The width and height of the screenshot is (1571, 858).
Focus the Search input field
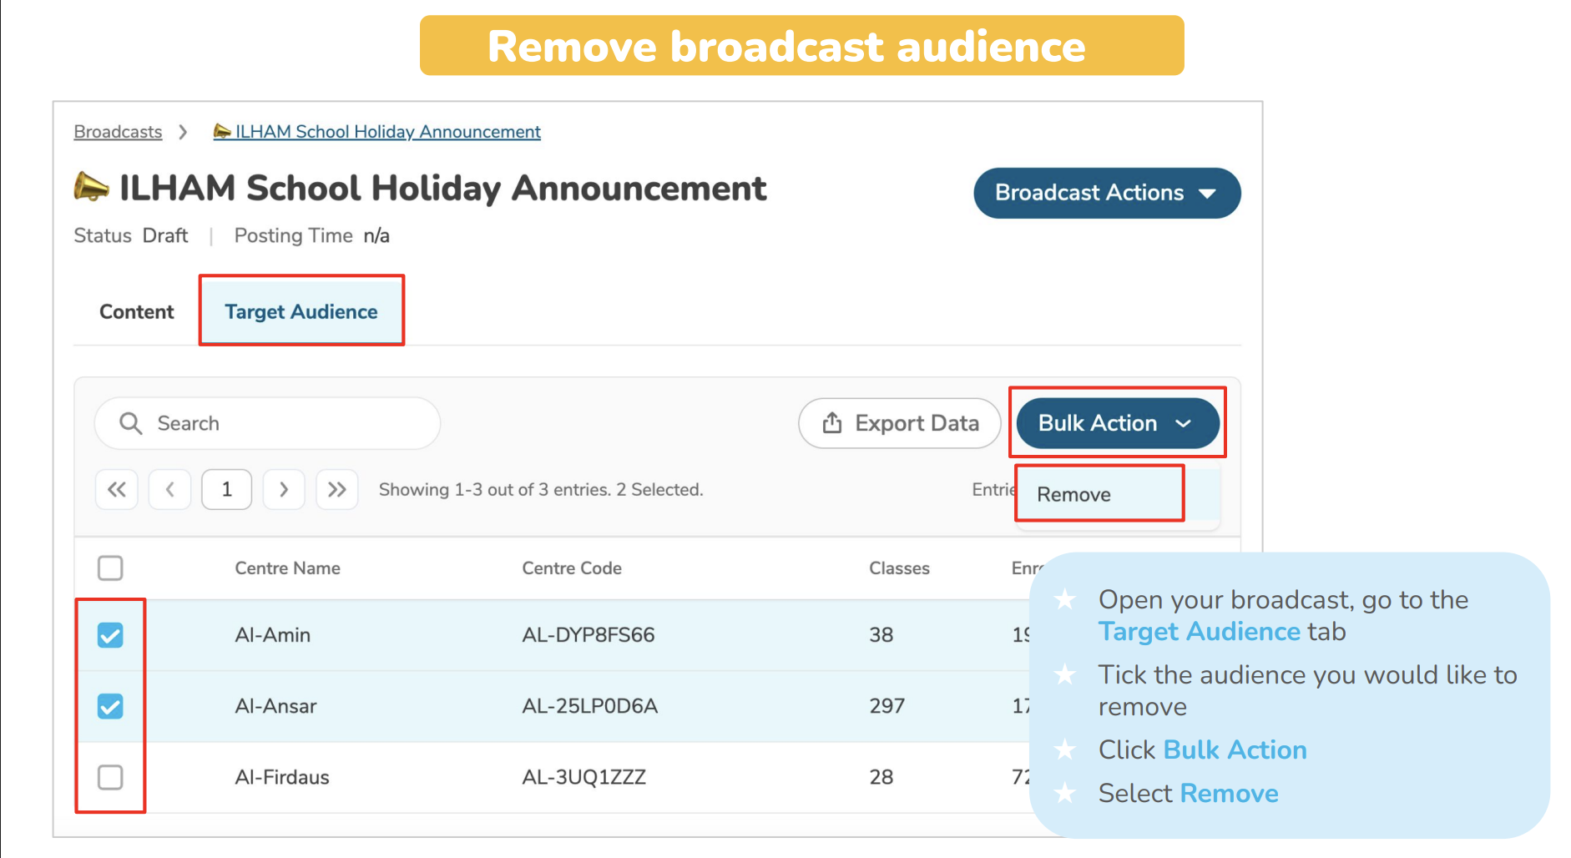click(284, 423)
